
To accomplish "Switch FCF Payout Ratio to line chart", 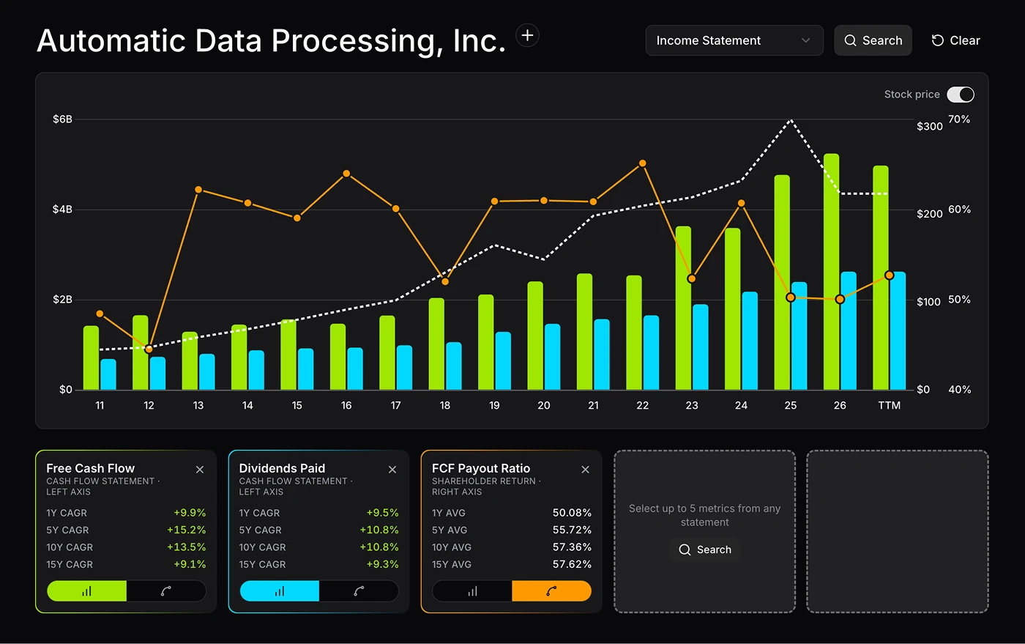I will click(551, 591).
